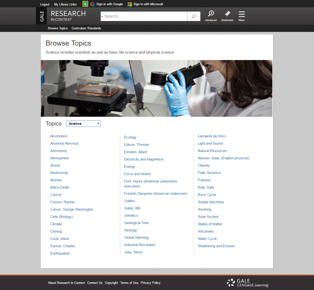Select the Climate topic

click(56, 224)
